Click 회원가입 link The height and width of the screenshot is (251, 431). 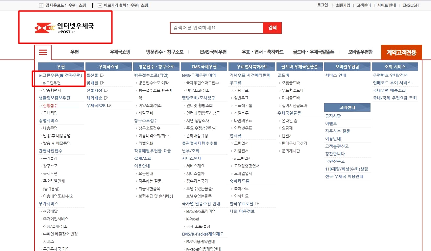[343, 5]
